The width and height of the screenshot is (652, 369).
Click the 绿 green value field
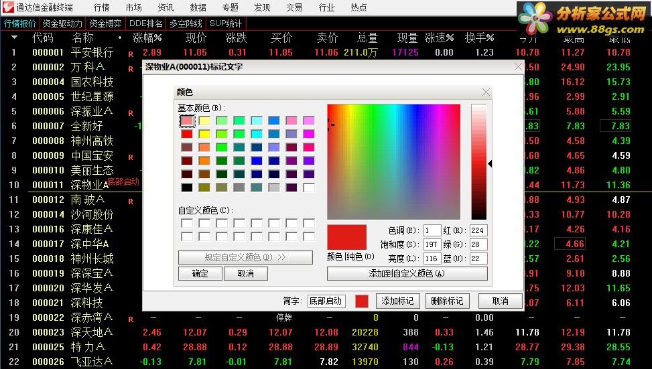pyautogui.click(x=478, y=244)
